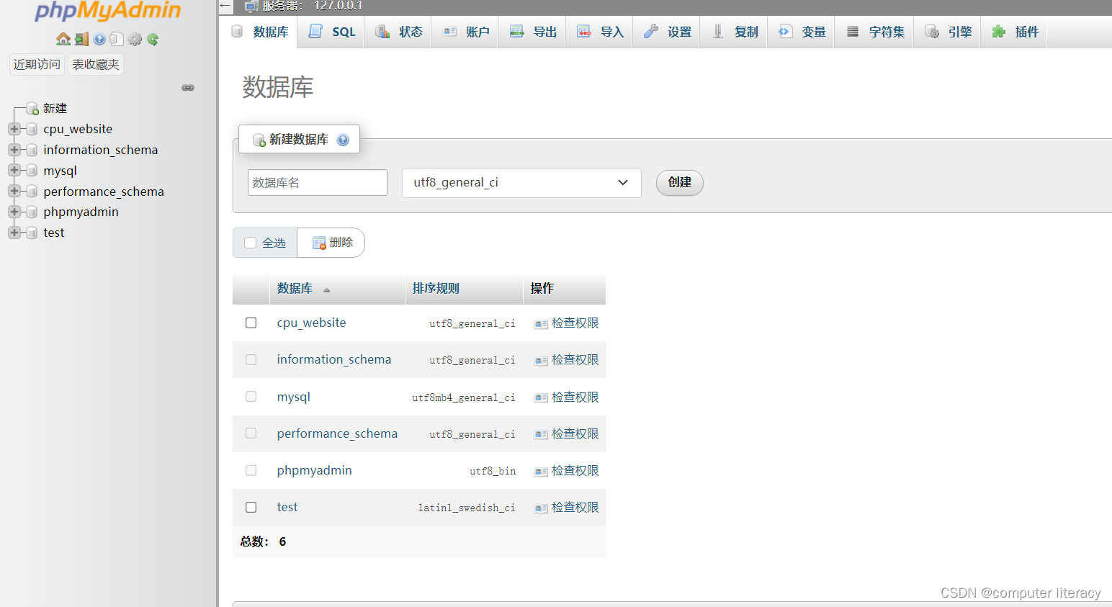
Task: Click the 检查权限 icon for test
Action: point(541,508)
